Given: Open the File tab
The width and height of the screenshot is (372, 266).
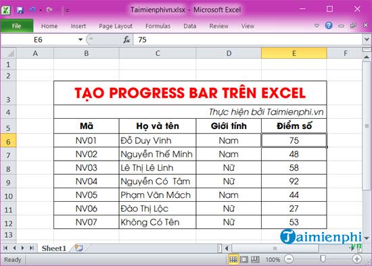Looking at the screenshot, I should pos(17,26).
